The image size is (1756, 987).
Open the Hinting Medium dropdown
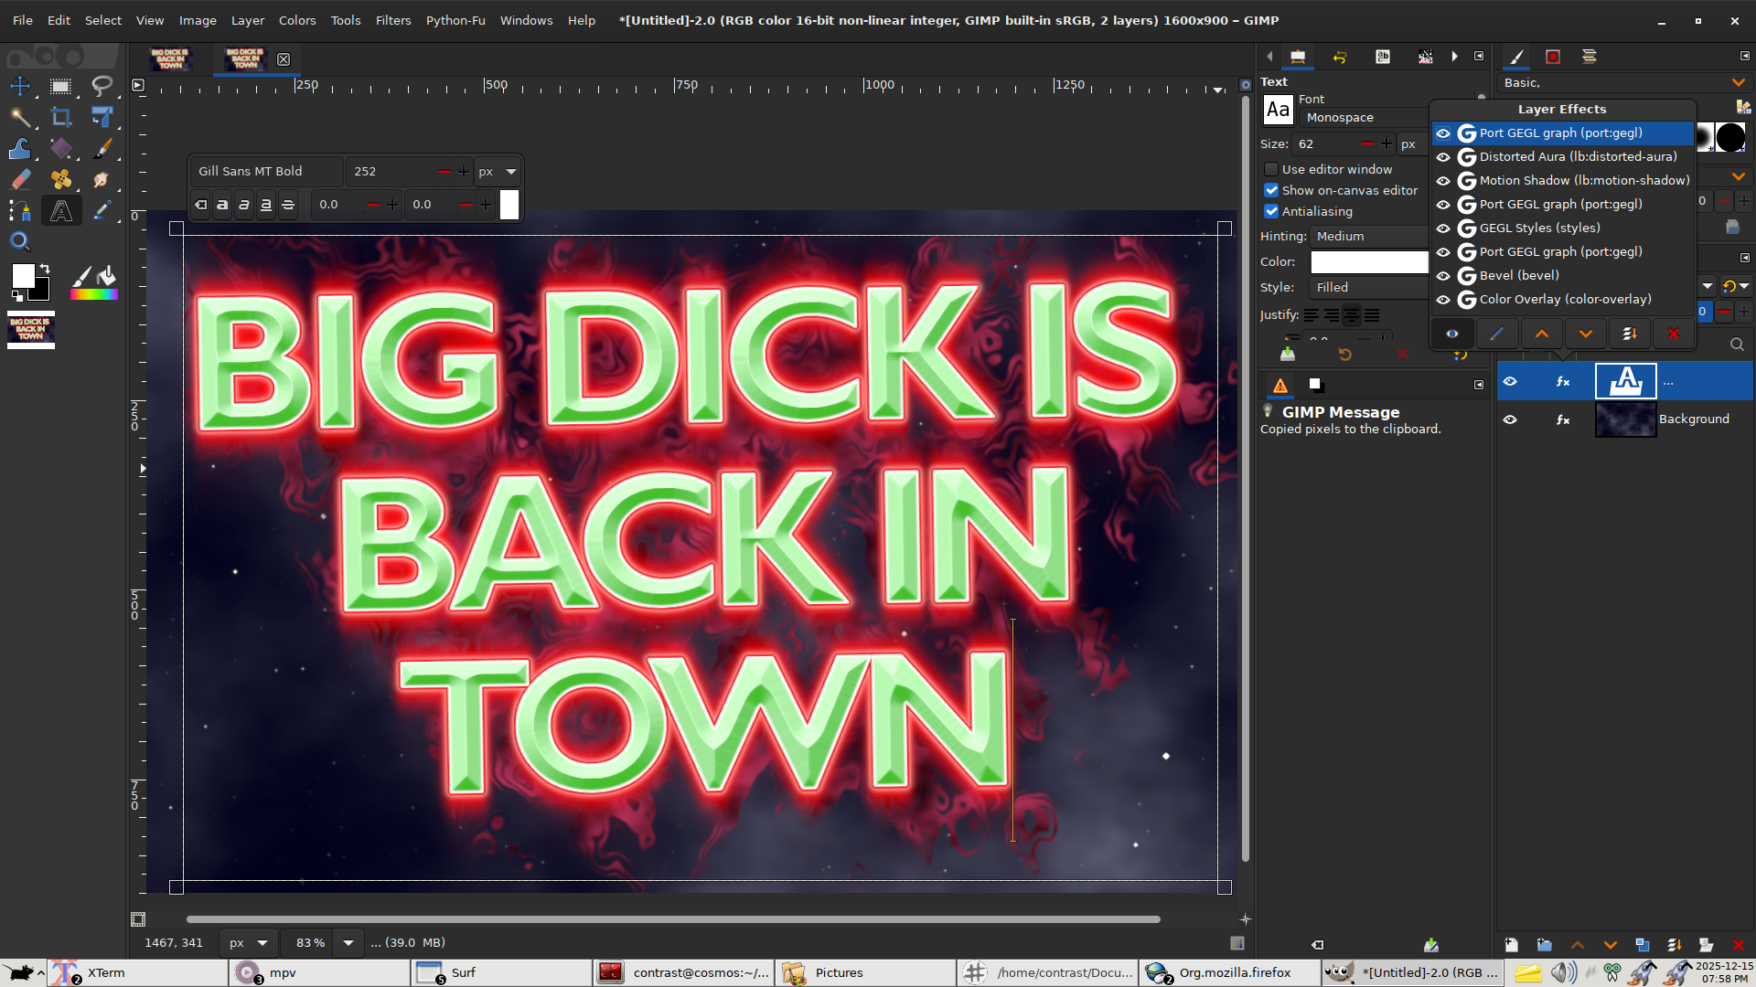[1368, 236]
